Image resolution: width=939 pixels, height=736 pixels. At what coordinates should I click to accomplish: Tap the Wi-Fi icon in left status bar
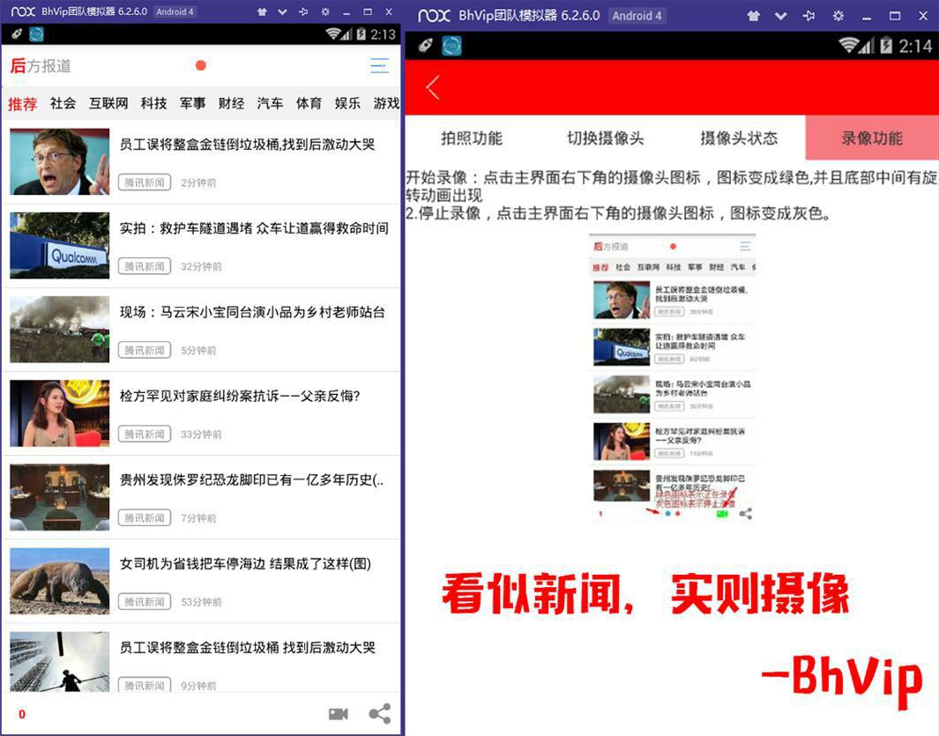pyautogui.click(x=333, y=34)
